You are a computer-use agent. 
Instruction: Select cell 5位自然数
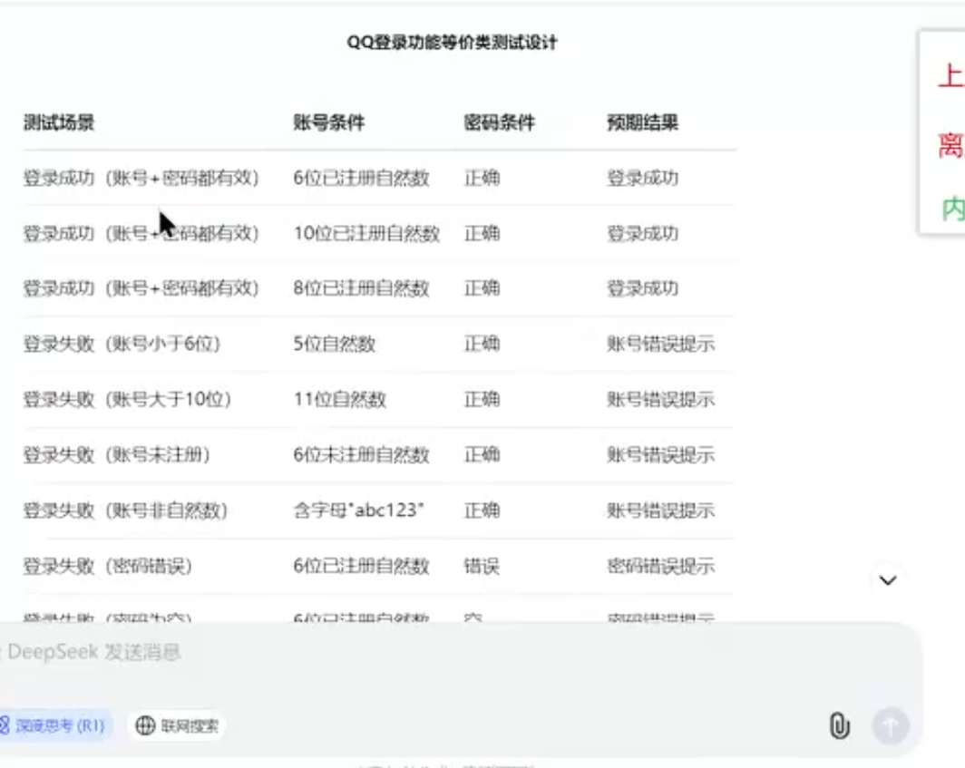coord(334,344)
